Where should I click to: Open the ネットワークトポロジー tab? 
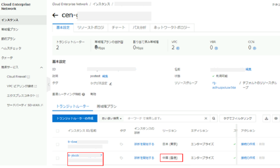172,28
